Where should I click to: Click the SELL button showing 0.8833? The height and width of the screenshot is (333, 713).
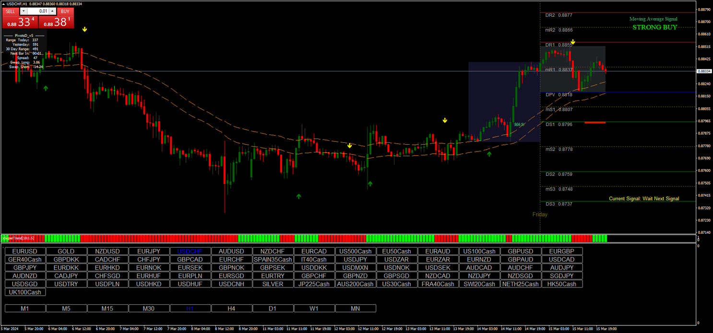click(x=20, y=22)
